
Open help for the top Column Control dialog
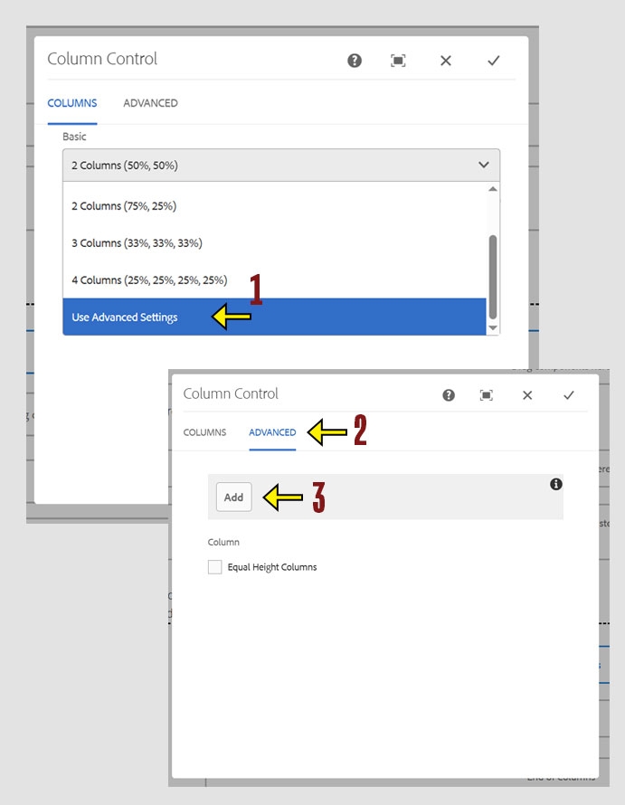click(354, 60)
